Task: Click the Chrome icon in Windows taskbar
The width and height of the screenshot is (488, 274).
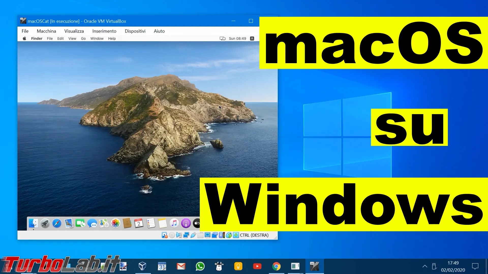Action: (x=276, y=266)
